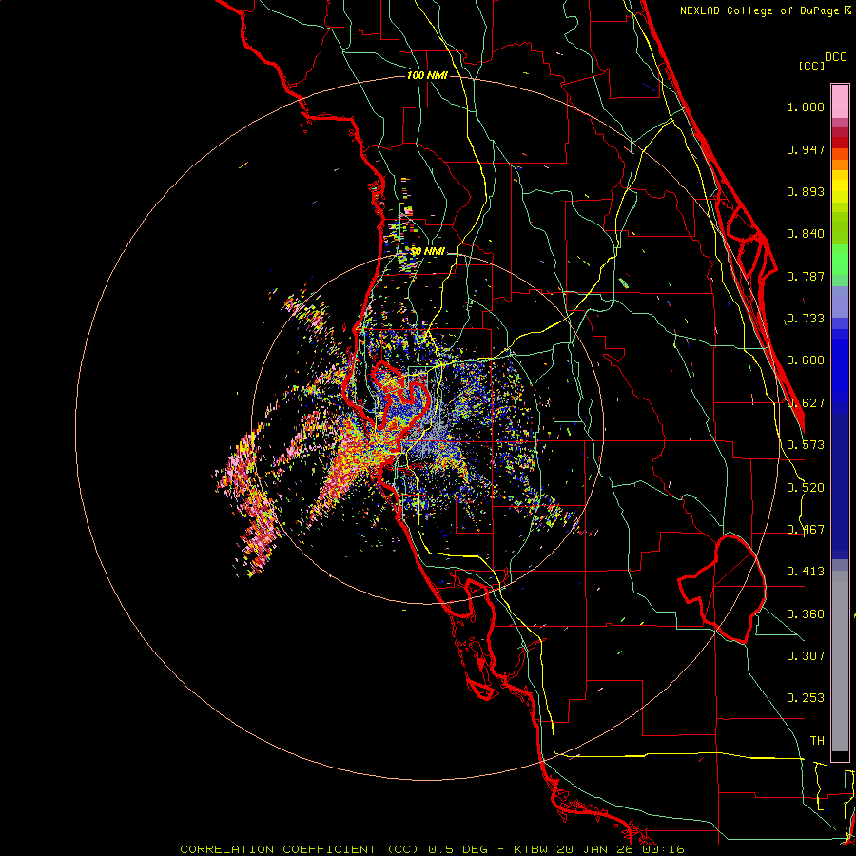Click the Correlation Coefficient caption at bottom

(432, 849)
